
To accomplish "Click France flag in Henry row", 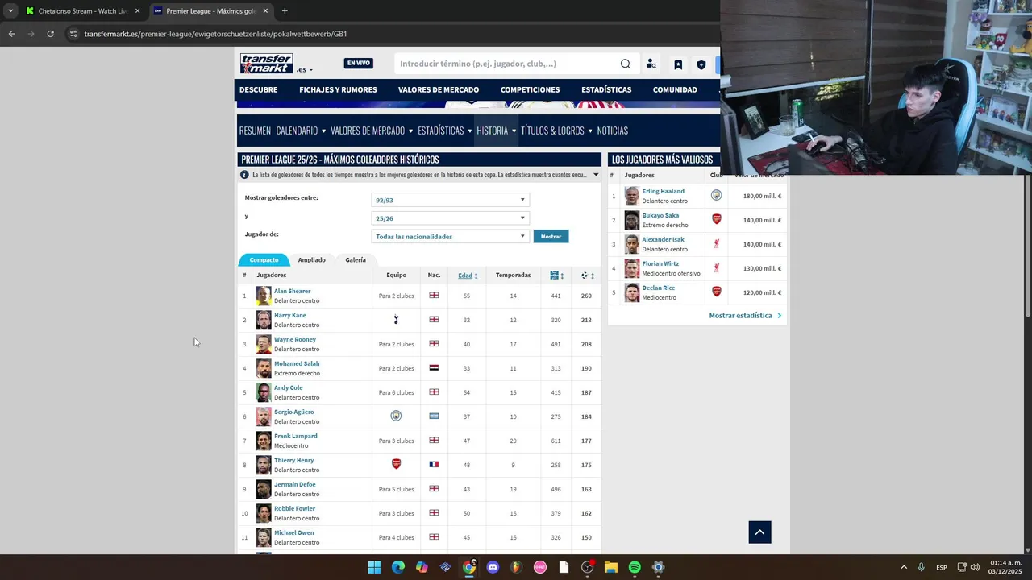I will tap(434, 464).
